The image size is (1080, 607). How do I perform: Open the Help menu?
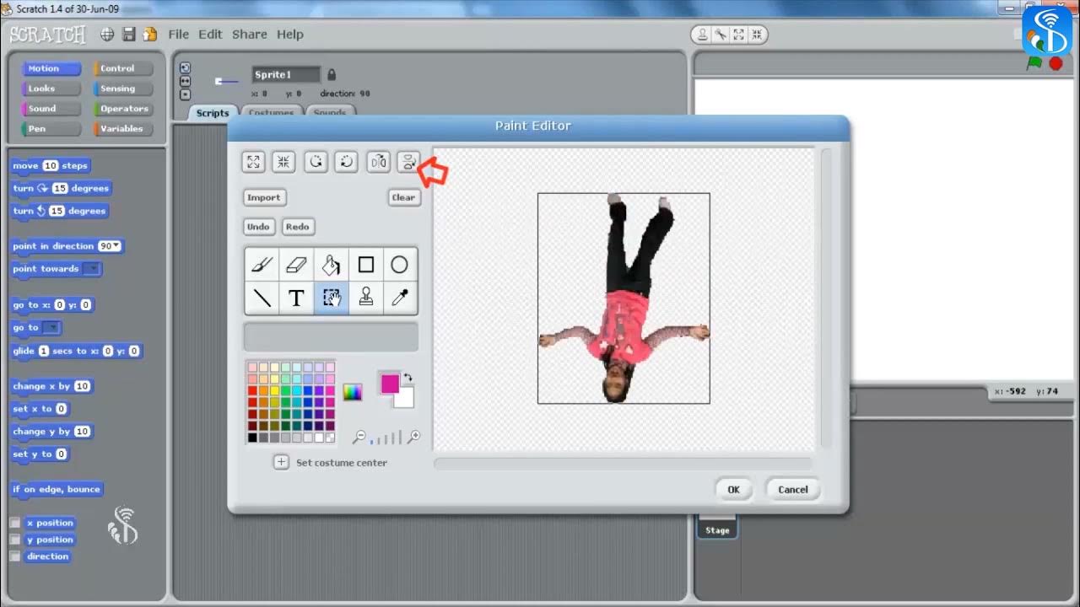(289, 35)
